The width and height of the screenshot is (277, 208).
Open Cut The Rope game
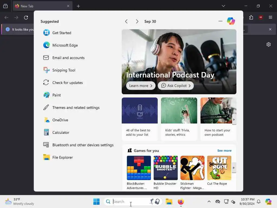tap(219, 171)
